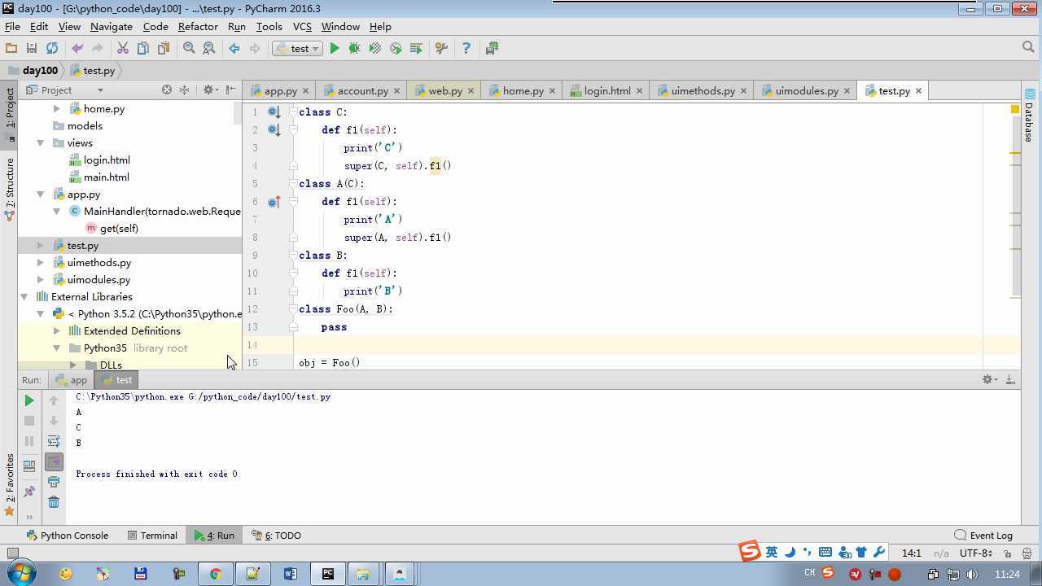The height and width of the screenshot is (586, 1042).
Task: Undo the last edit in main toolbar
Action: [x=77, y=49]
